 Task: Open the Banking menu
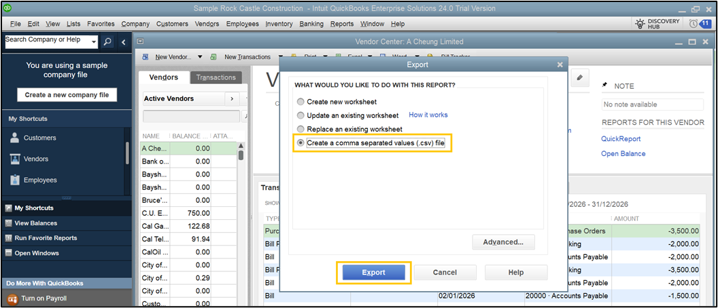point(311,24)
